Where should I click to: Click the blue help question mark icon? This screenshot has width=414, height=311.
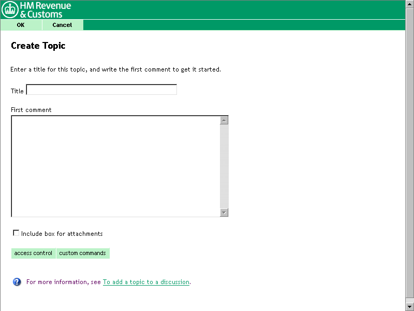pyautogui.click(x=17, y=282)
